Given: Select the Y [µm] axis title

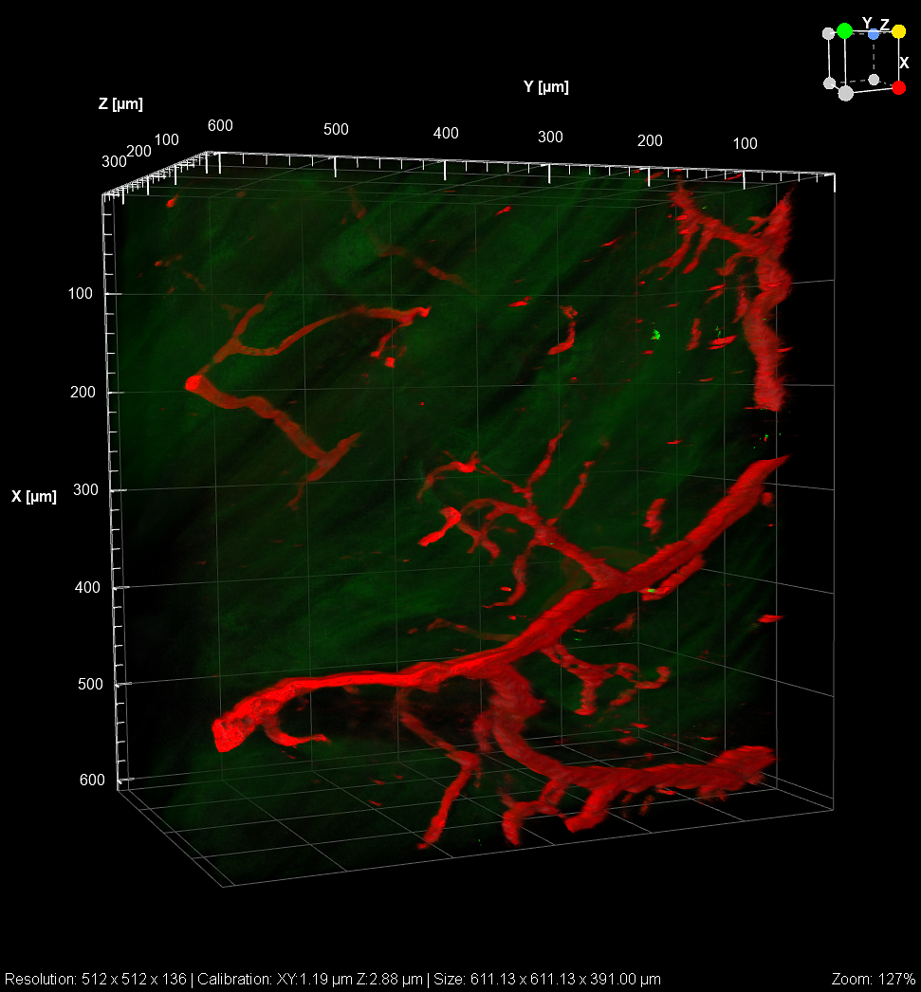Looking at the screenshot, I should pos(545,87).
